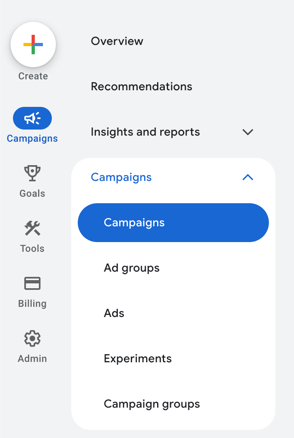This screenshot has width=294, height=438.
Task: Open the gear Admin icon
Action: coord(32,339)
